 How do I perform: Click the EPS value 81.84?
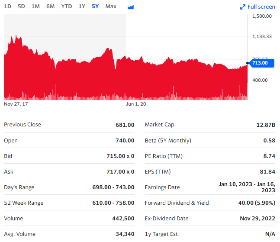(x=267, y=171)
